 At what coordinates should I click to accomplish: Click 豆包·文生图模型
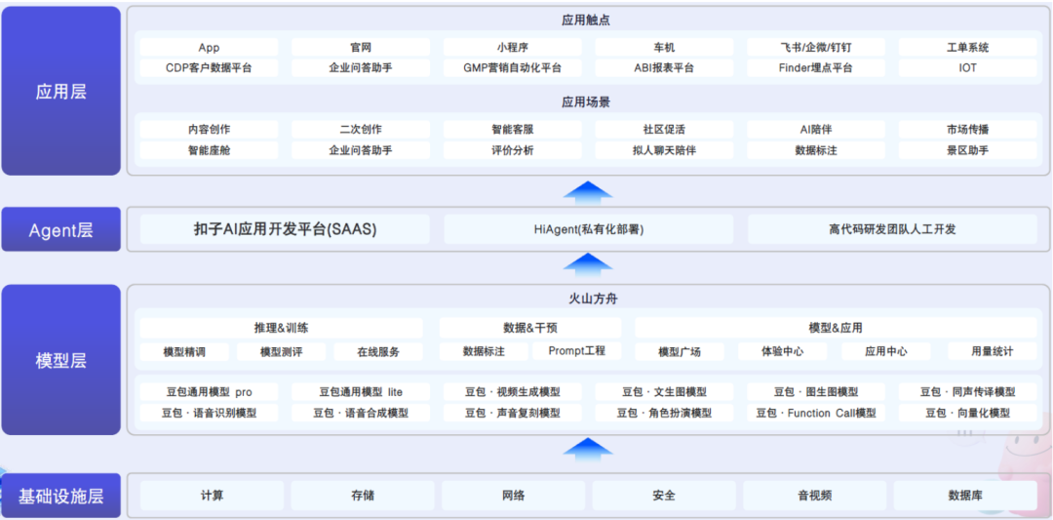[664, 391]
